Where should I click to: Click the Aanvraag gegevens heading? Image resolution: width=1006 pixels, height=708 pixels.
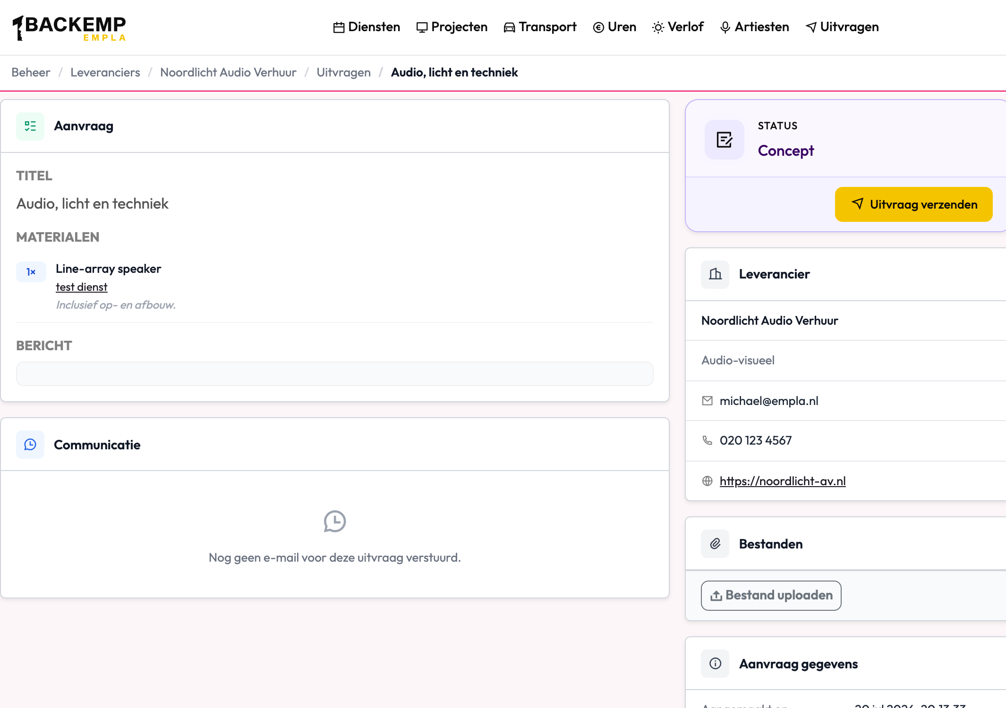798,664
